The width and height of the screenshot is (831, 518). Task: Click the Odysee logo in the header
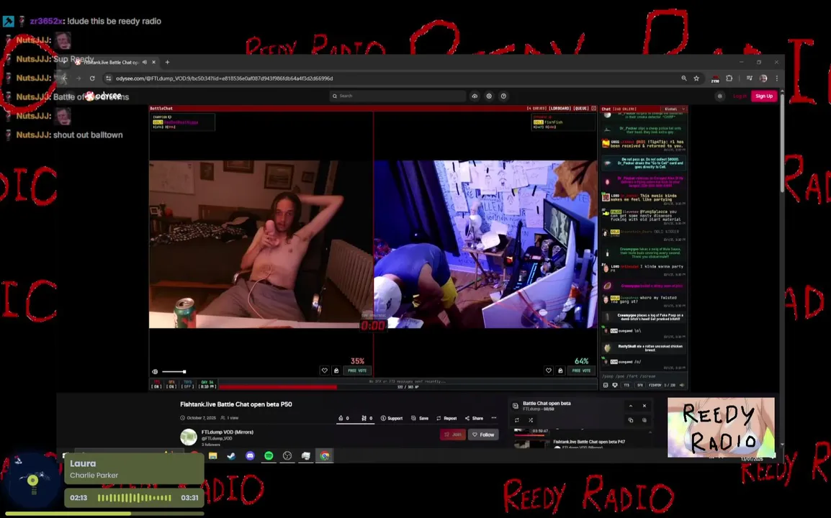click(104, 96)
